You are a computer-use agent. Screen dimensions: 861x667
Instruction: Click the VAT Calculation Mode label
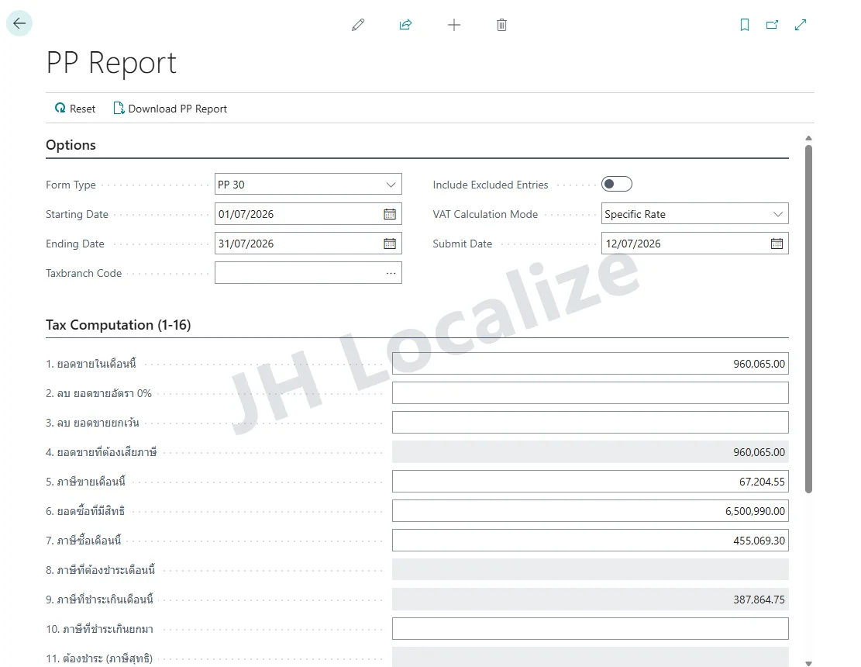tap(485, 214)
